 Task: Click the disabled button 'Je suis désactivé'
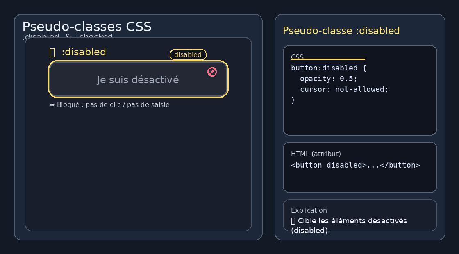[x=138, y=79]
